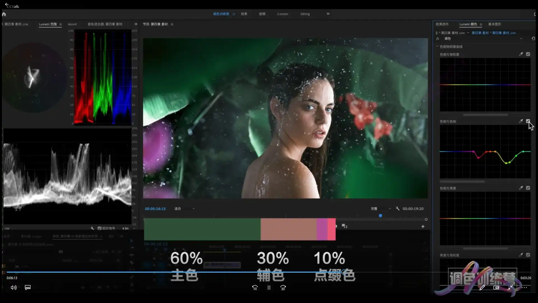Skip back 10 seconds

pyautogui.click(x=255, y=288)
